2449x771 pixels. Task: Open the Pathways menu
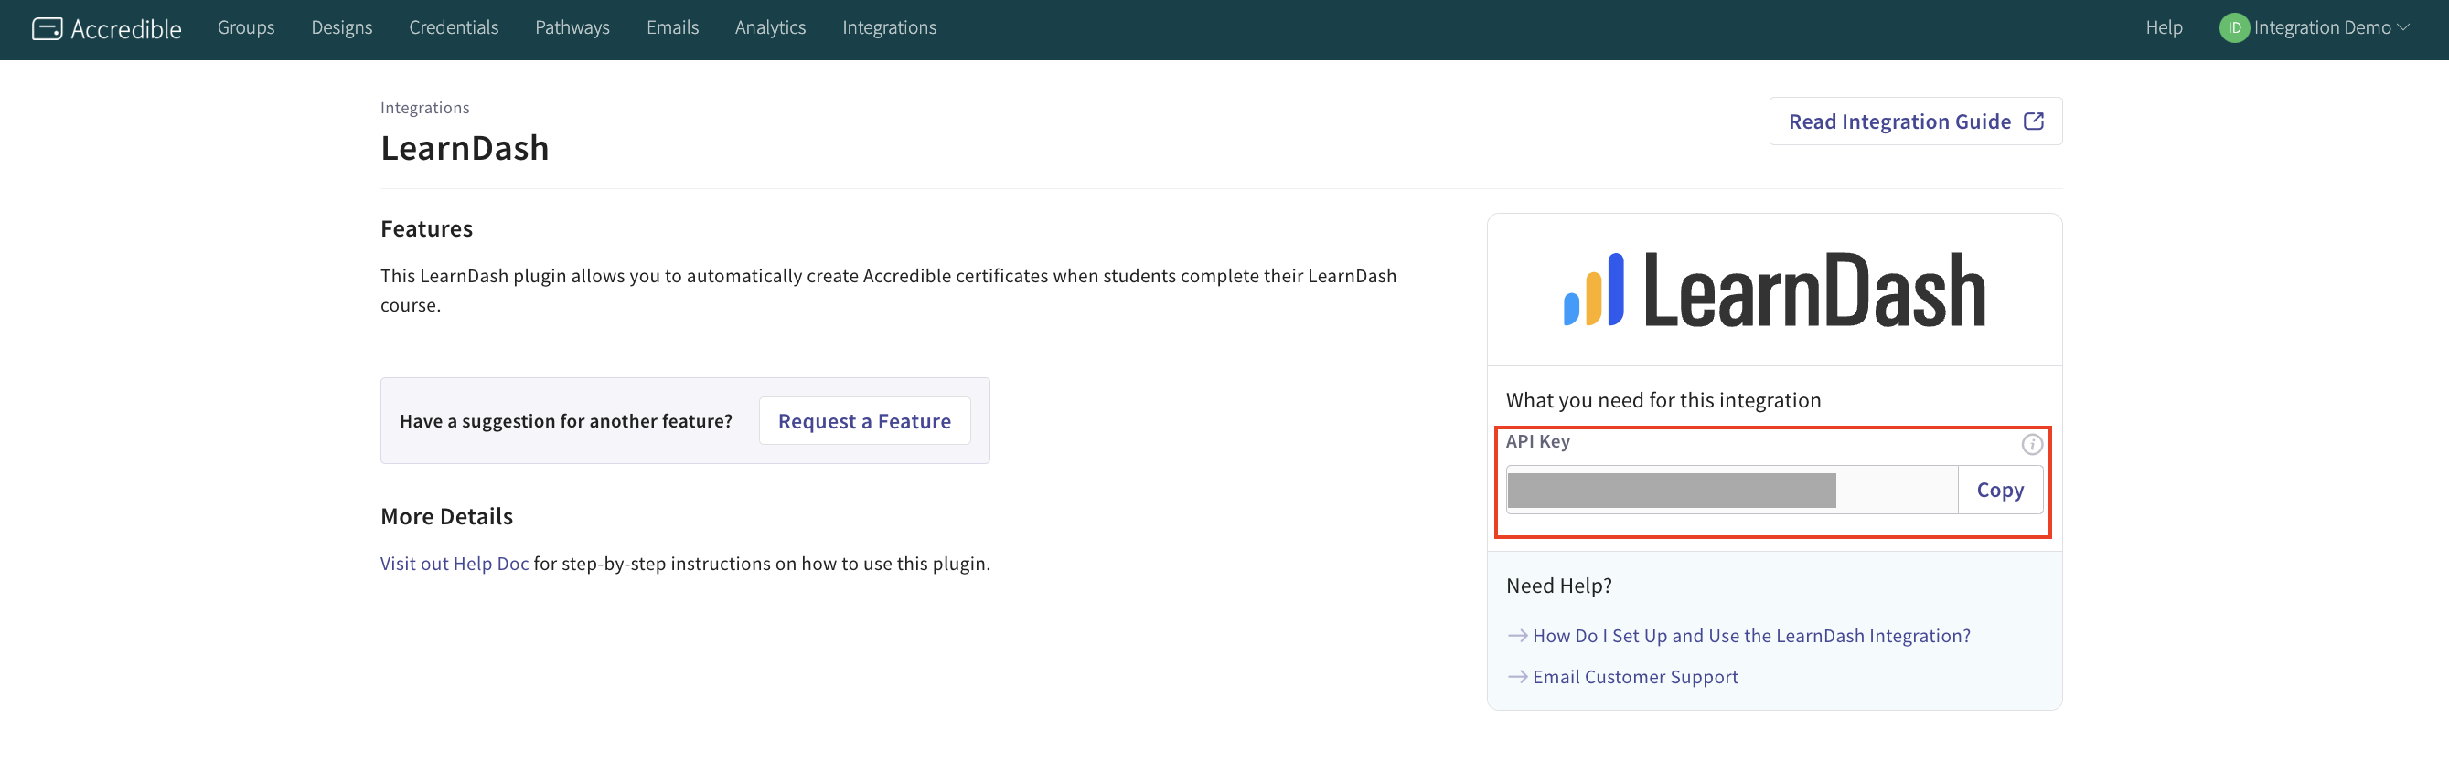pos(572,28)
